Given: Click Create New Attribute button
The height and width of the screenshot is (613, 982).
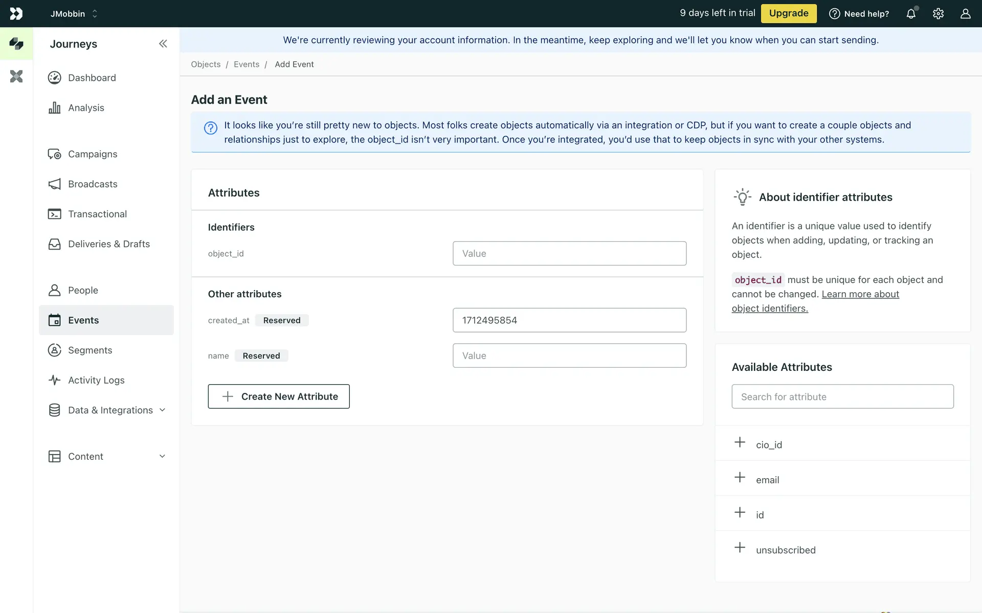Looking at the screenshot, I should pos(279,396).
